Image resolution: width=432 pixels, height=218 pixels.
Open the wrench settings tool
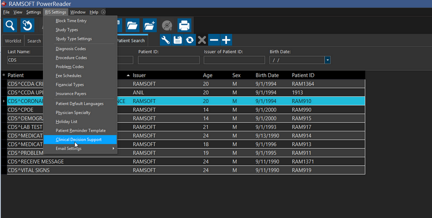tap(166, 40)
